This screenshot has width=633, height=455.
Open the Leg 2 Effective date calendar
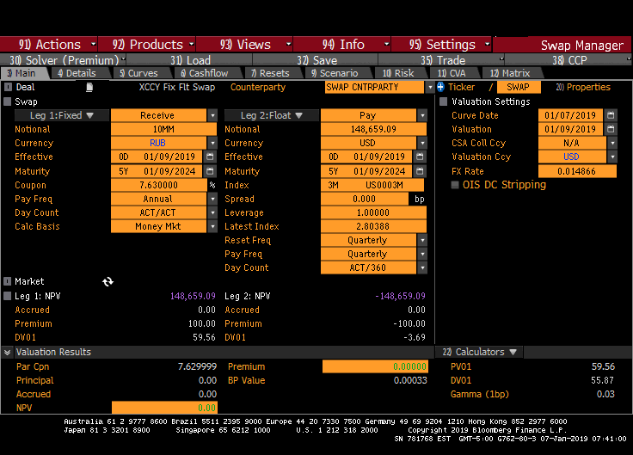pyautogui.click(x=420, y=157)
